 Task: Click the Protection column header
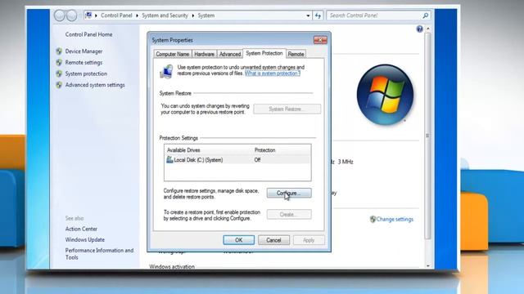coord(264,150)
